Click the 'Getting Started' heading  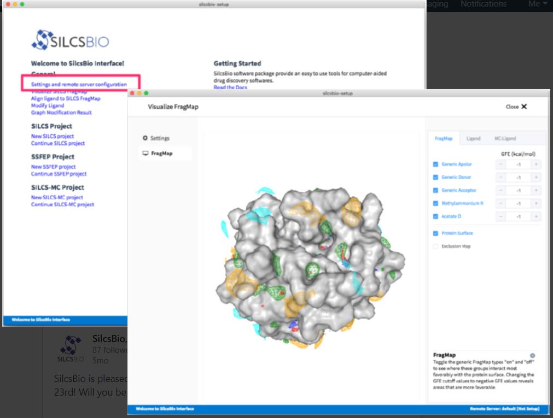point(237,63)
